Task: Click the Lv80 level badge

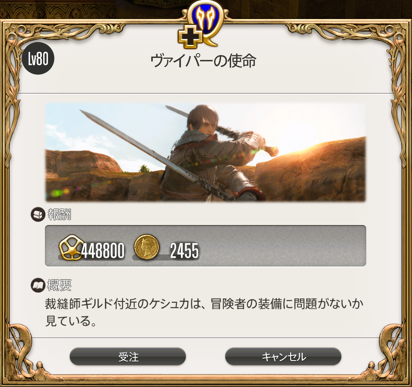Action: (38, 58)
